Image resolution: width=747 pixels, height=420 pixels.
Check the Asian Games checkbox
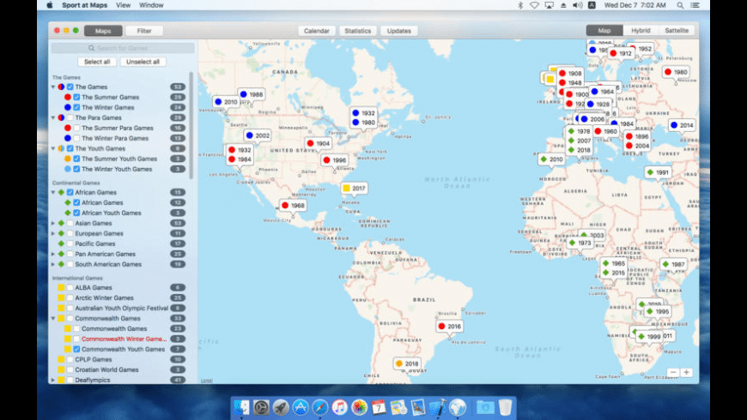pyautogui.click(x=70, y=223)
